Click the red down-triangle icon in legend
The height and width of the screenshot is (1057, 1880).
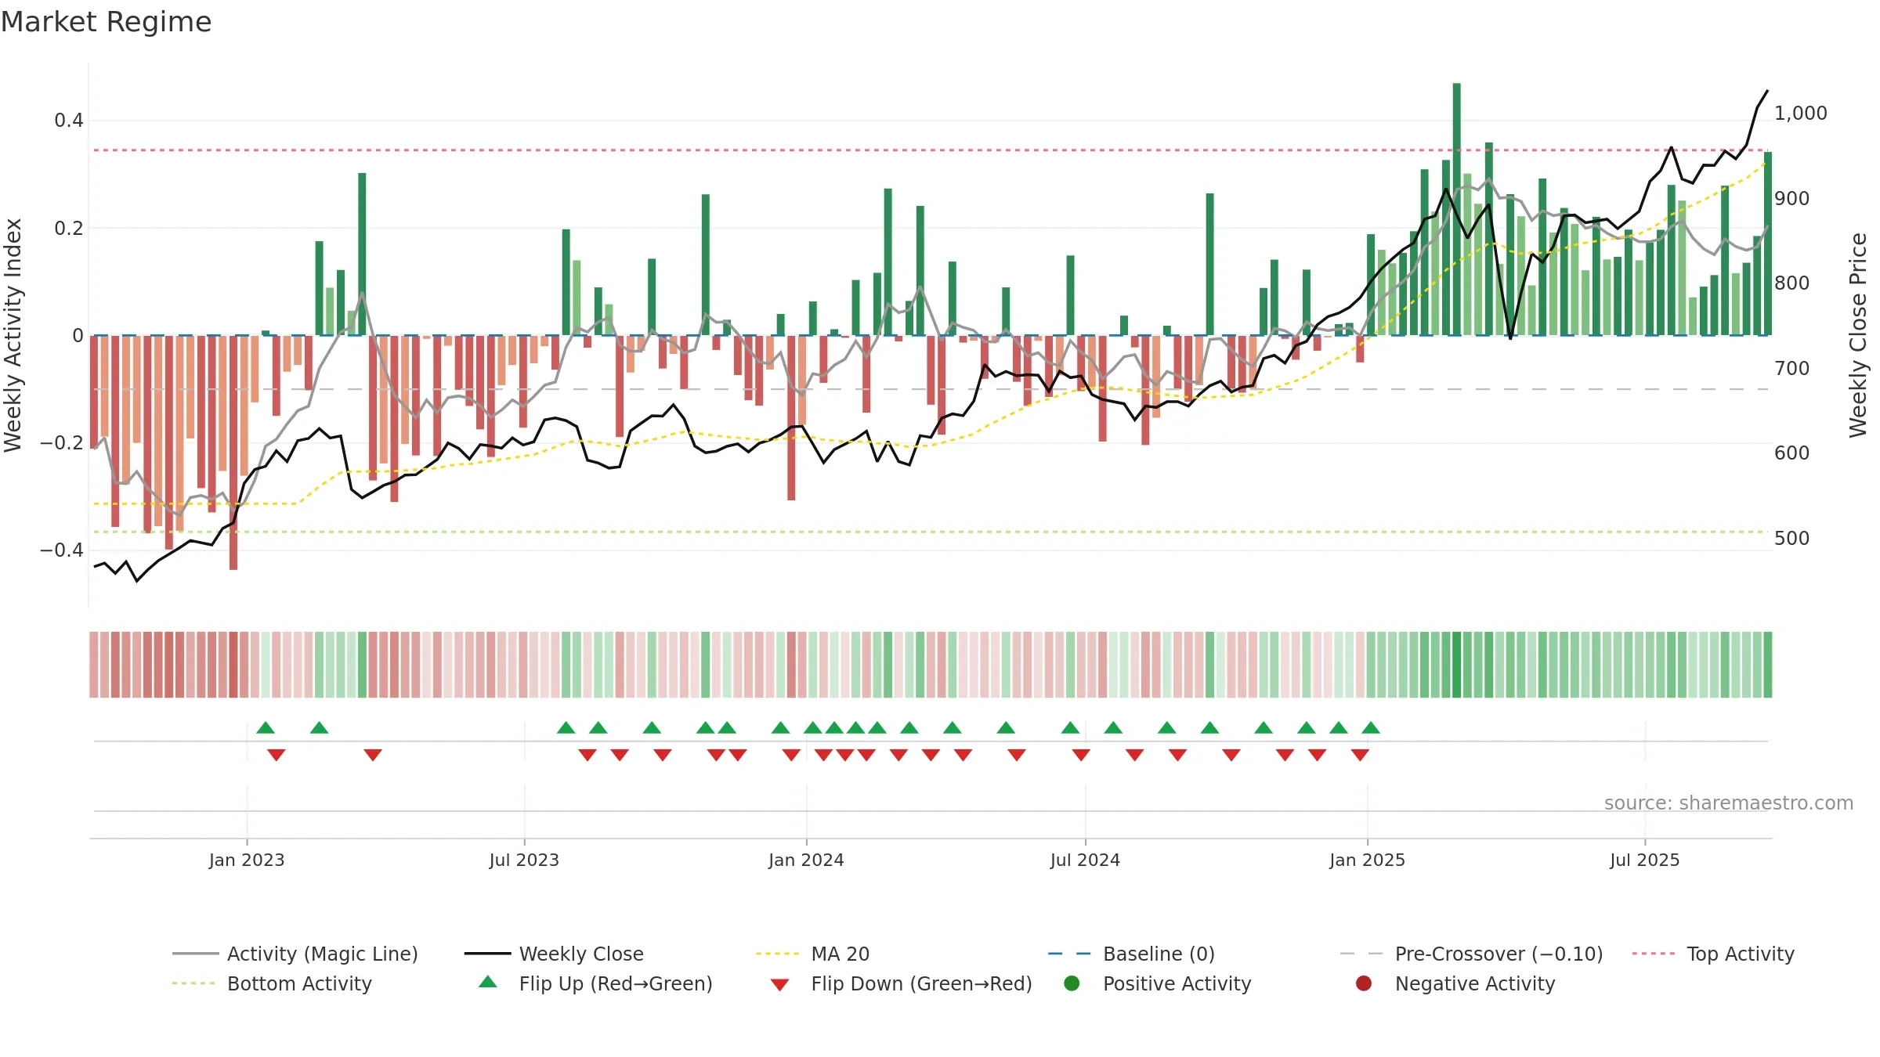click(779, 985)
